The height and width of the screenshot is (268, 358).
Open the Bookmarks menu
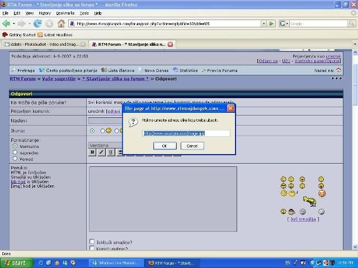[x=65, y=13]
